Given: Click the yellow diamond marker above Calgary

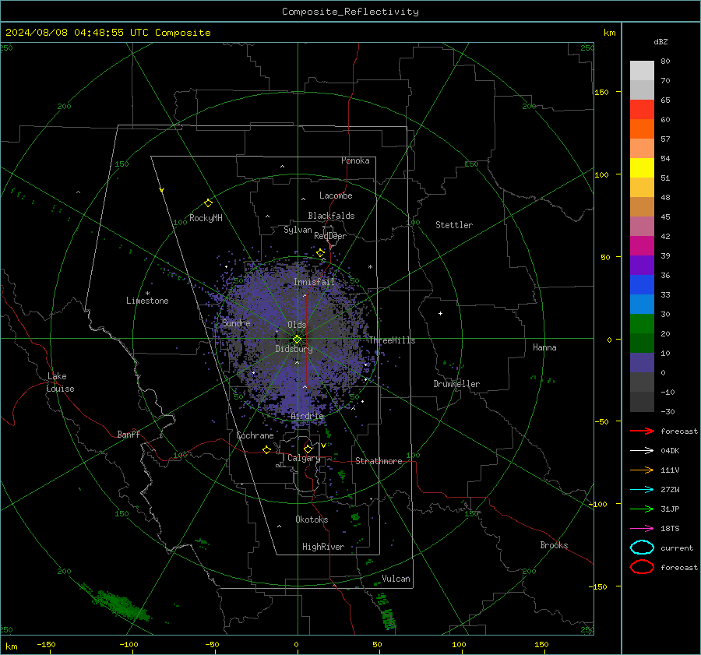Looking at the screenshot, I should pos(308,449).
